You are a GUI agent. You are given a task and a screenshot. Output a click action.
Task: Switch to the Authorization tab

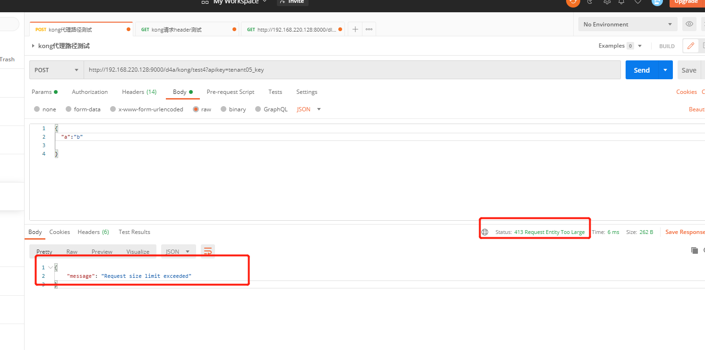[x=90, y=92]
